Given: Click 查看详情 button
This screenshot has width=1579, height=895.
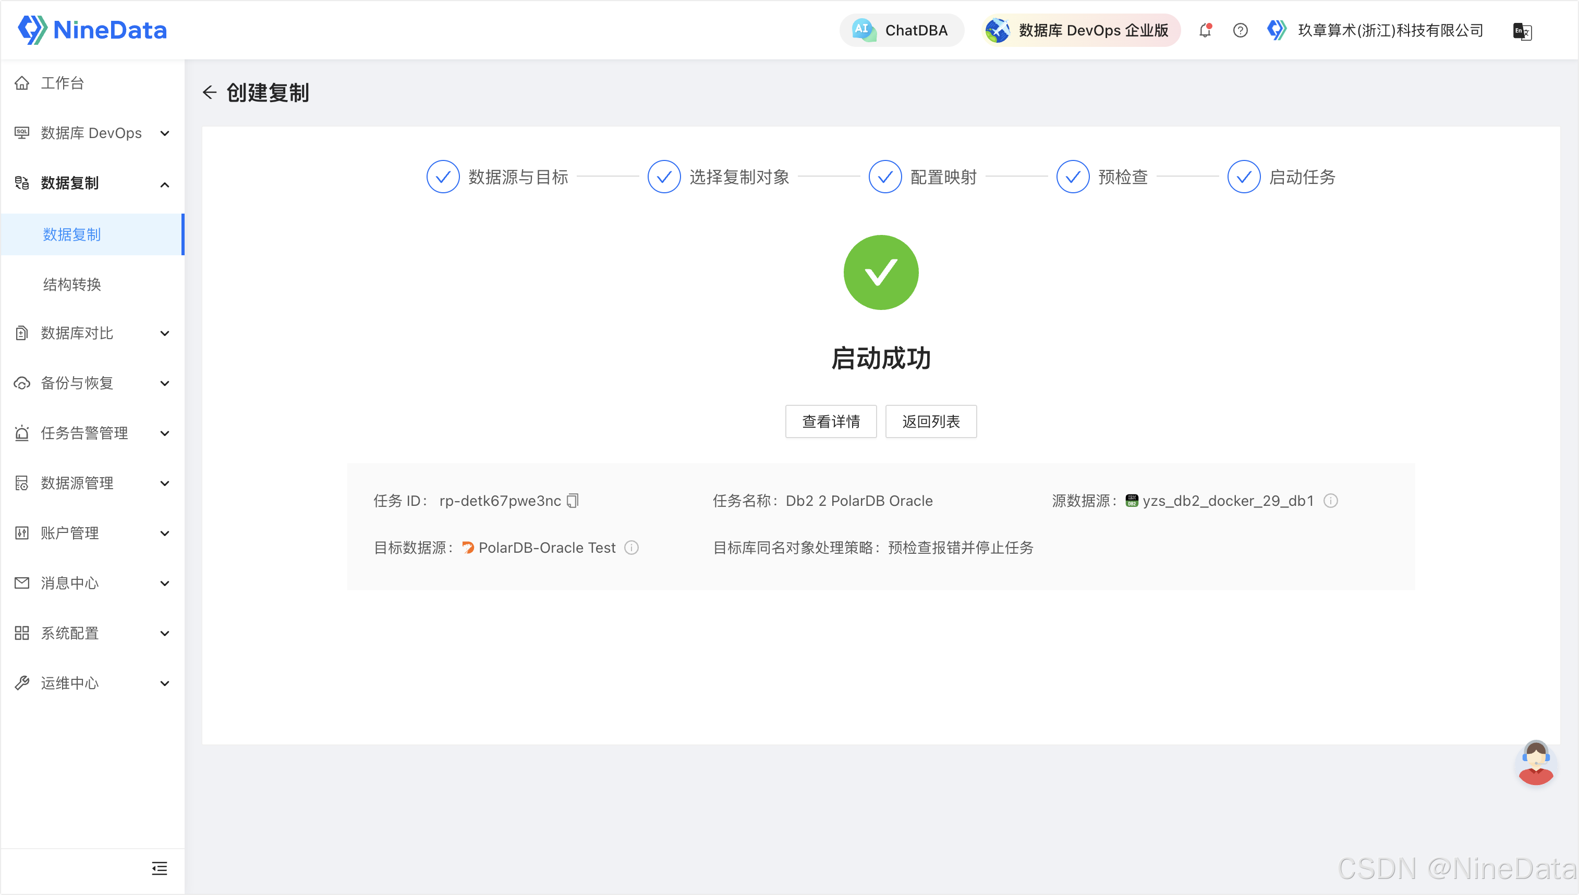Looking at the screenshot, I should click(830, 421).
